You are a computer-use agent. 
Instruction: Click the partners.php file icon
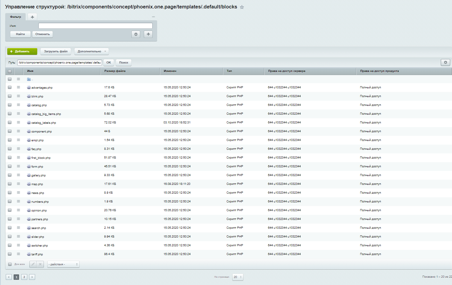pyautogui.click(x=29, y=219)
